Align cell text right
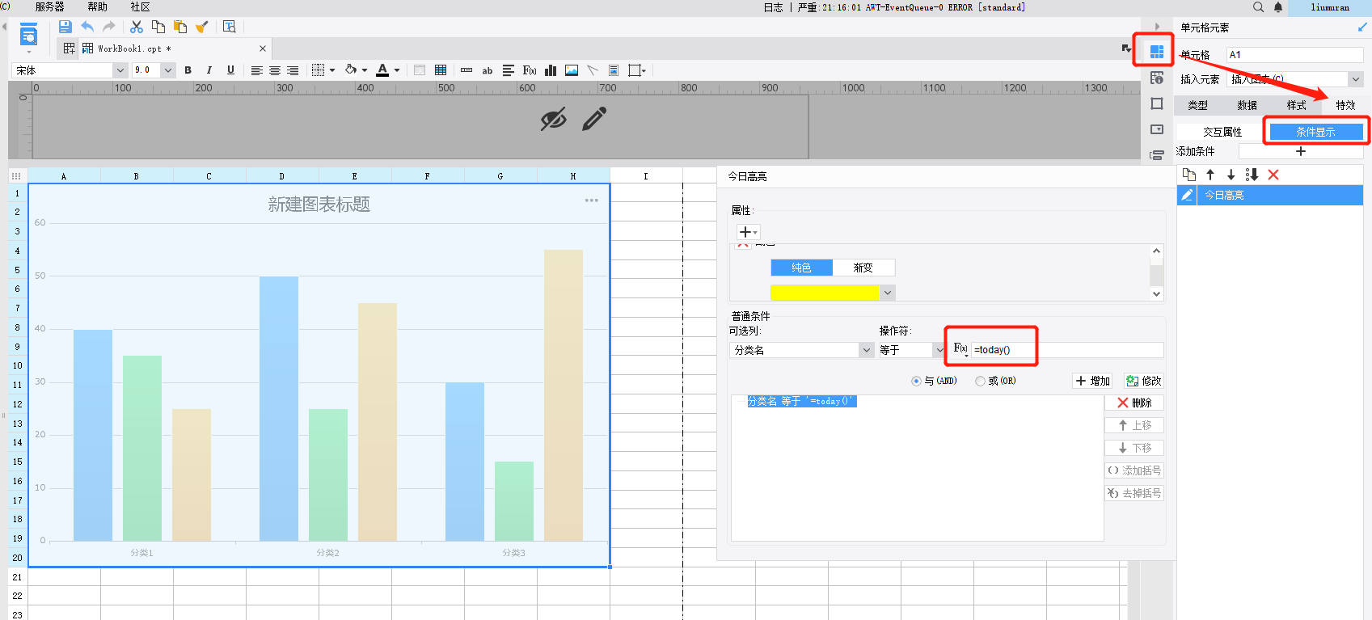Viewport: 1372px width, 620px height. click(293, 70)
